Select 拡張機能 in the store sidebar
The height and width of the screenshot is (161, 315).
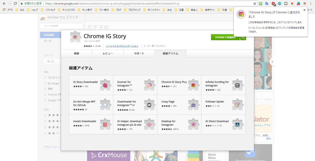click(50, 35)
